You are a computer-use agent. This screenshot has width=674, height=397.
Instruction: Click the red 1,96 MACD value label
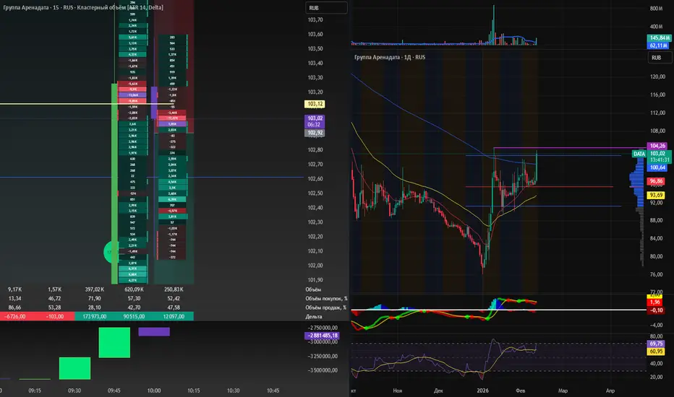click(654, 302)
